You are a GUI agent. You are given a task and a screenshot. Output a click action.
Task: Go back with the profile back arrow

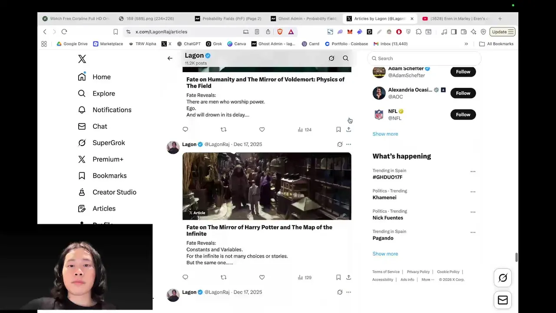pyautogui.click(x=170, y=58)
